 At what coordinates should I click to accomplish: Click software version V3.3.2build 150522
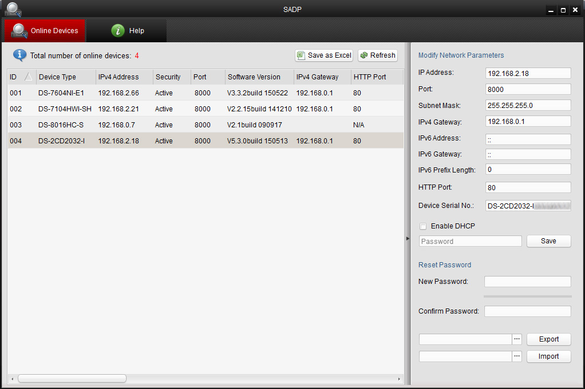(x=258, y=93)
